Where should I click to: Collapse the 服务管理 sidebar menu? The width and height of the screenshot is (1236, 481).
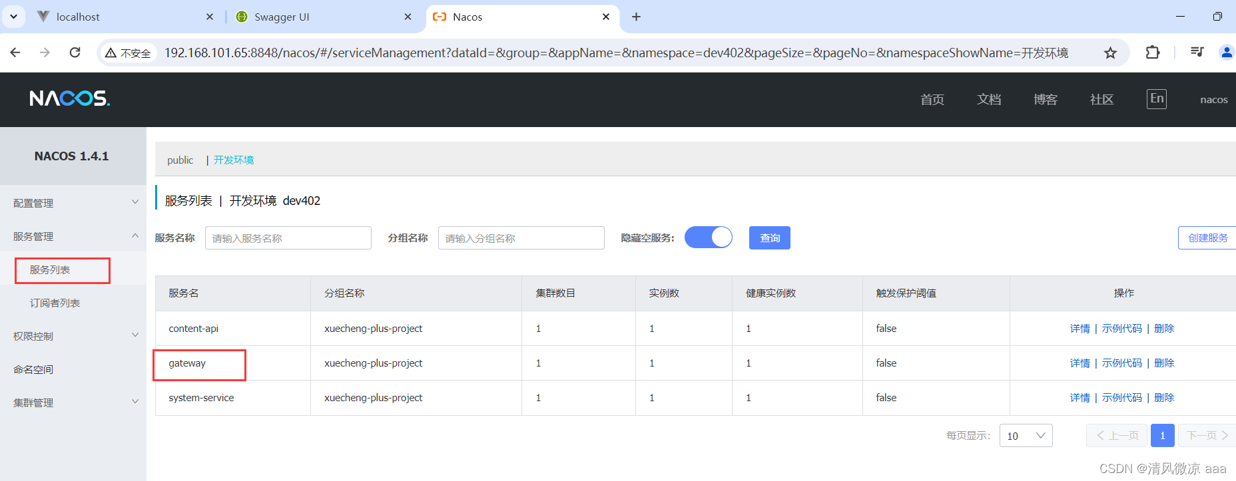[x=73, y=236]
